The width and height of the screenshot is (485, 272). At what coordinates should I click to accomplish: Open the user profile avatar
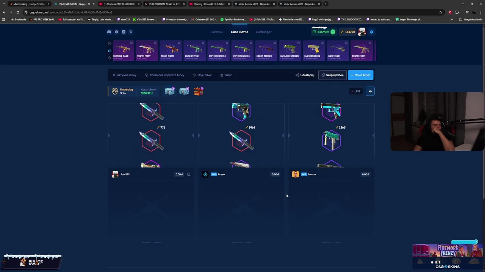coord(362,32)
